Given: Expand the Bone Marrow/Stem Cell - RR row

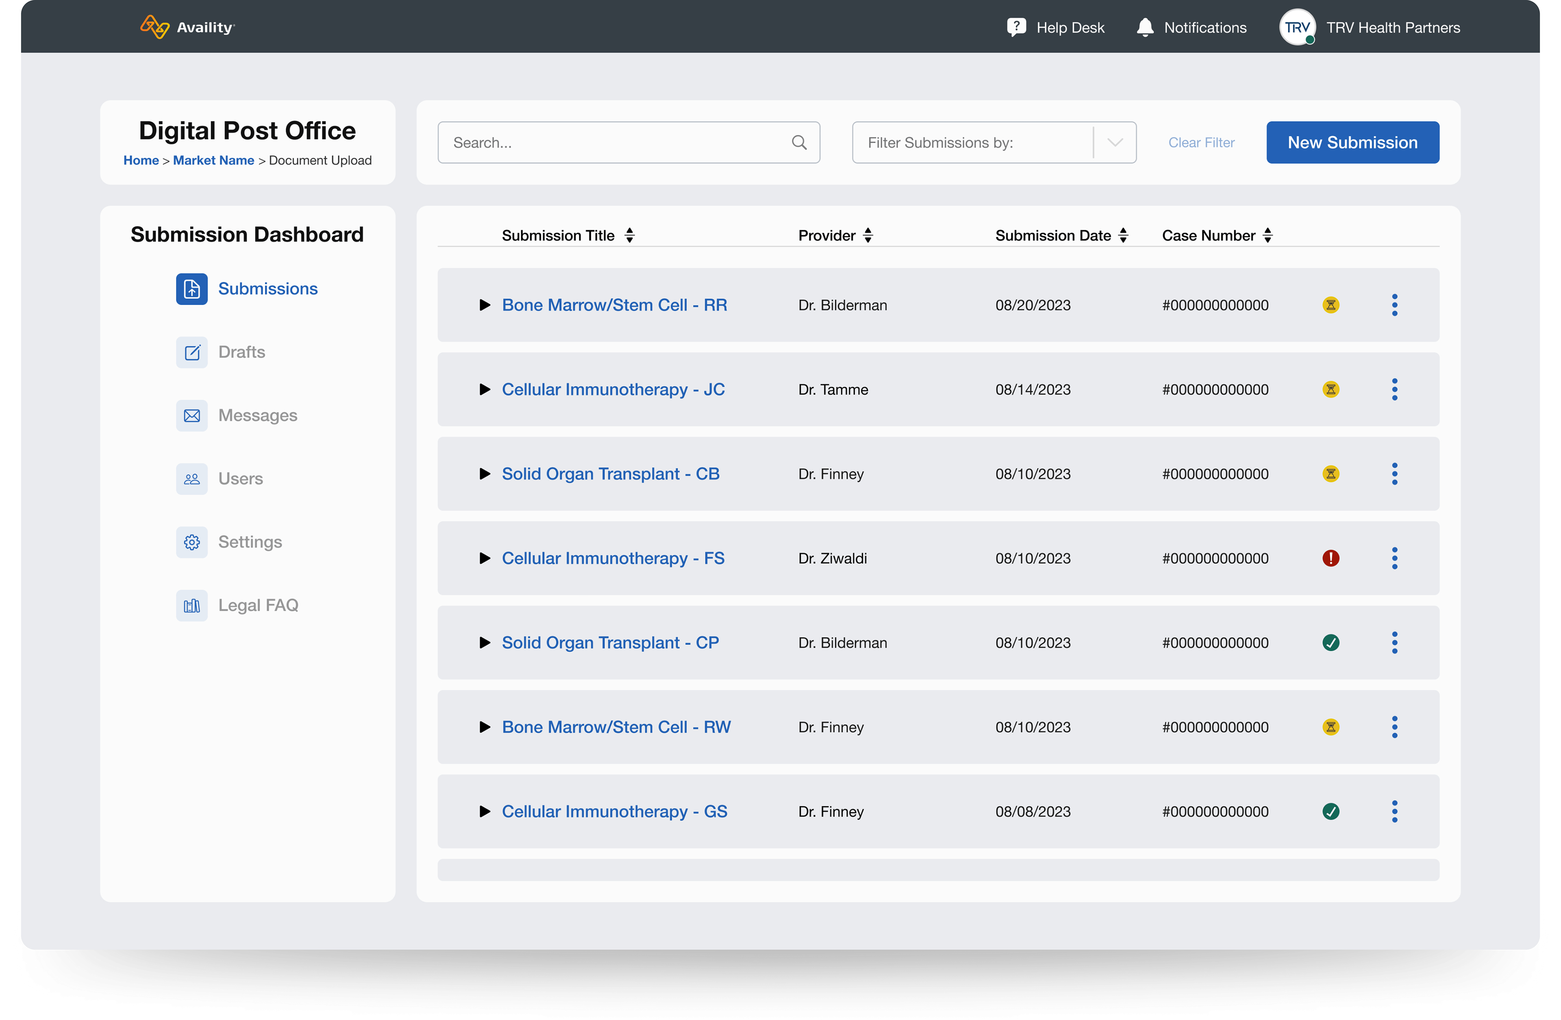Looking at the screenshot, I should [x=485, y=305].
